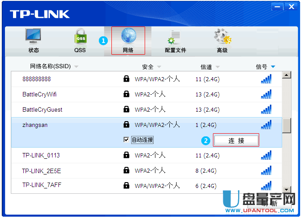The width and height of the screenshot is (301, 218).
Task: Click signal bars of 888888888 network
Action: tap(266, 79)
